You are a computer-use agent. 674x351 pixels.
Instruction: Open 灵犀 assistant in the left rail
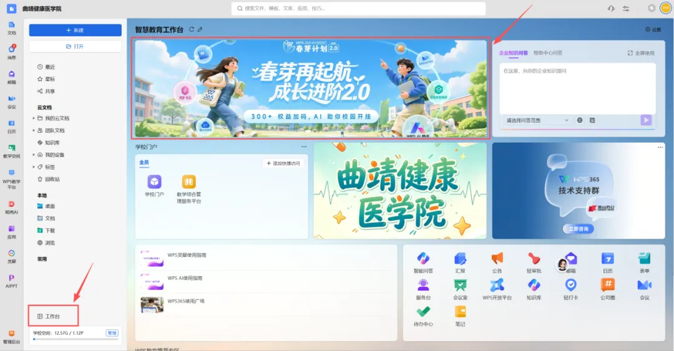pyautogui.click(x=12, y=256)
